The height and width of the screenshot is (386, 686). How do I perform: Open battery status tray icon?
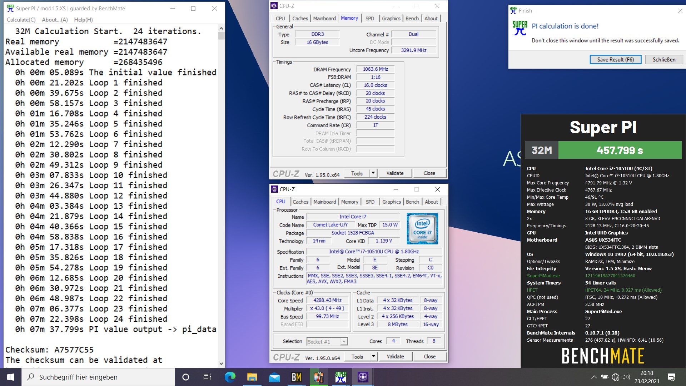point(605,377)
